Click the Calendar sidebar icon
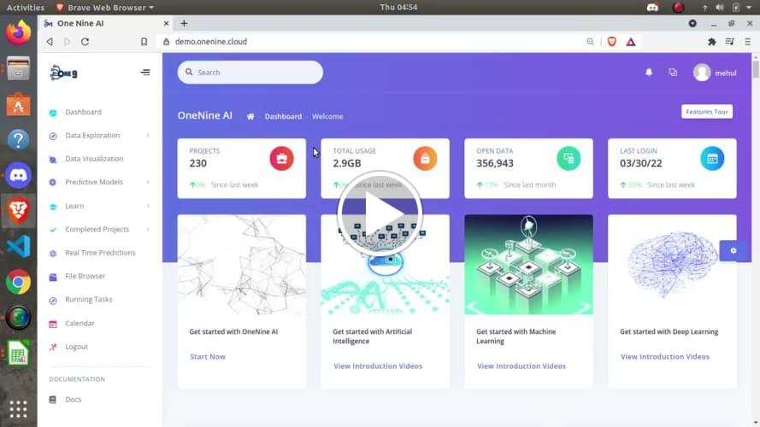 click(x=53, y=324)
